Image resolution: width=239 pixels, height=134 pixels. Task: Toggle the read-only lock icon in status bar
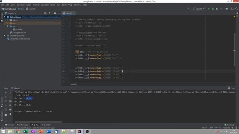click(x=232, y=128)
